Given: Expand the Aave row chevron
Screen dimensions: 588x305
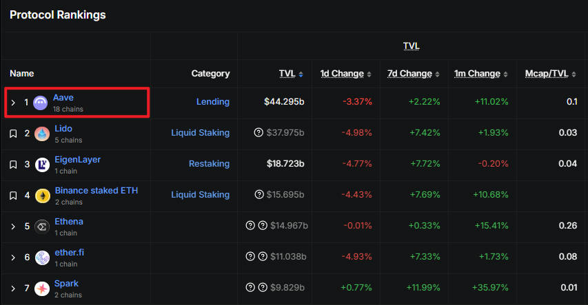Looking at the screenshot, I should pos(12,103).
